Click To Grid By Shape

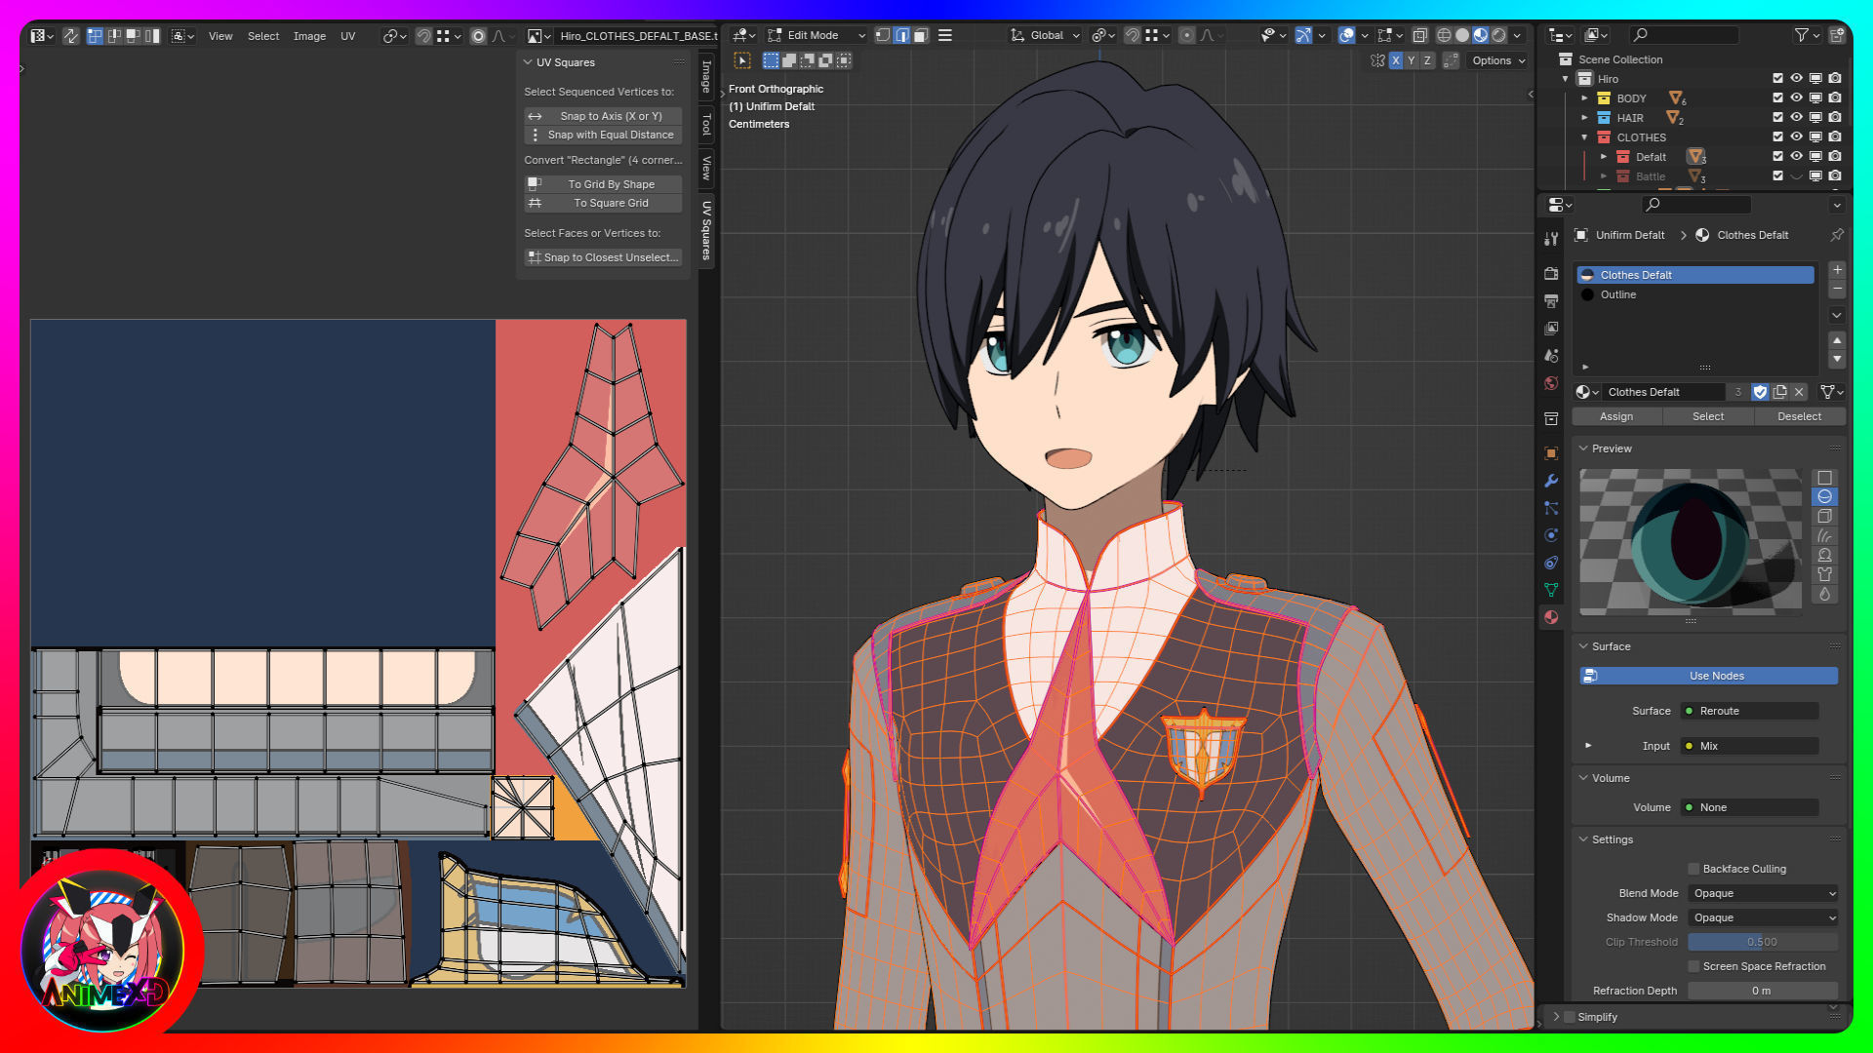point(603,184)
